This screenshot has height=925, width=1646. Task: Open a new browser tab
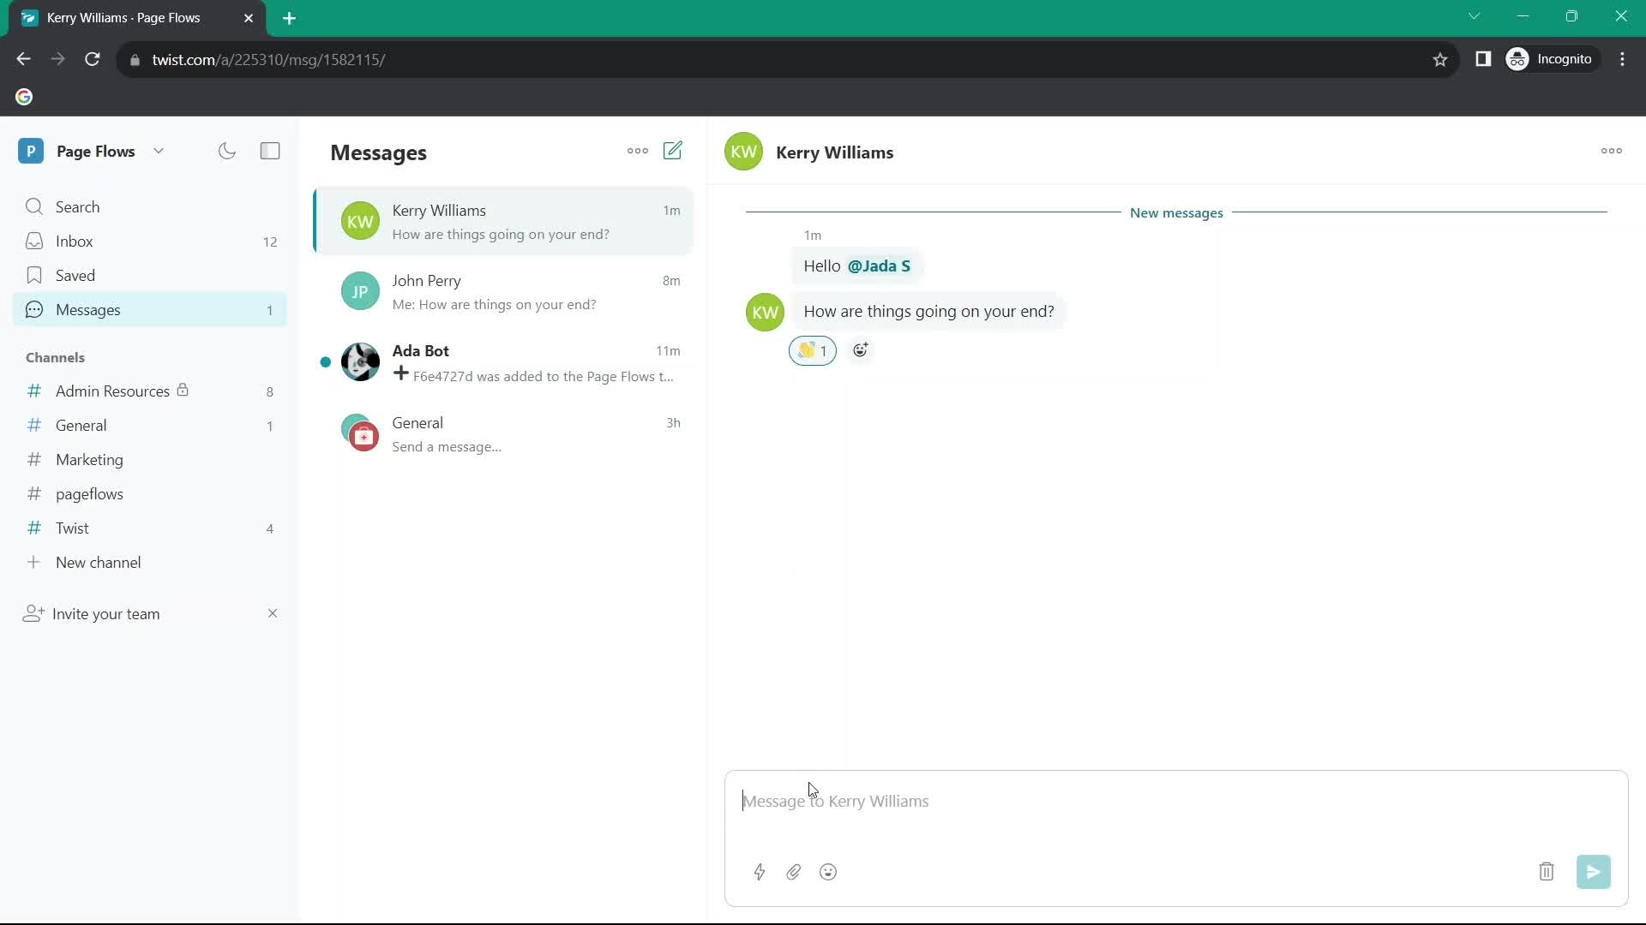click(290, 18)
